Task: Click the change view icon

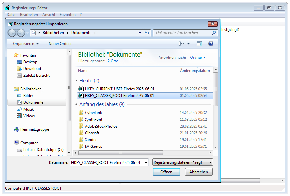Action: [182, 44]
